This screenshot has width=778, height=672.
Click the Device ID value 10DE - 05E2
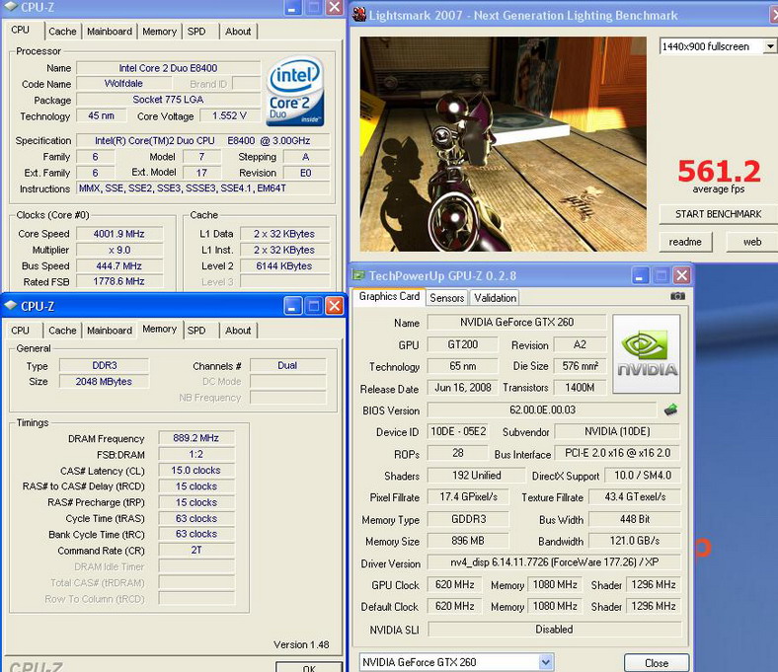[457, 431]
